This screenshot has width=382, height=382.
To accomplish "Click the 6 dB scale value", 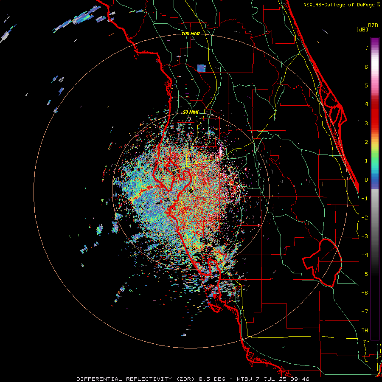I will (x=366, y=67).
